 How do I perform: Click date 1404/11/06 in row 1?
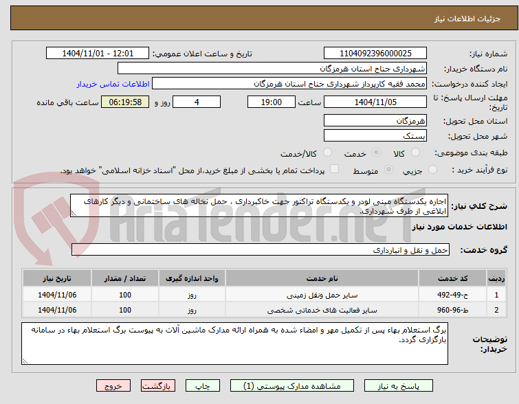tap(57, 295)
